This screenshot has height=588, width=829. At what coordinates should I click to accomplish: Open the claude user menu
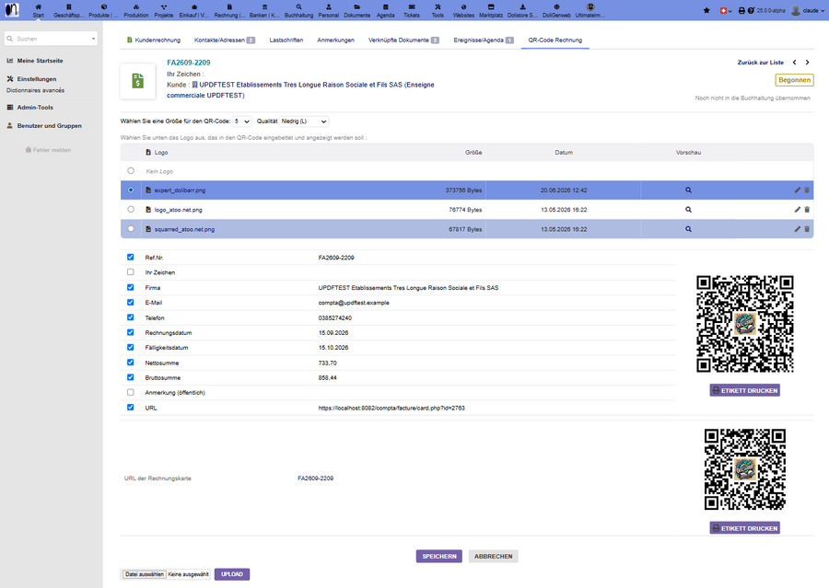point(808,10)
